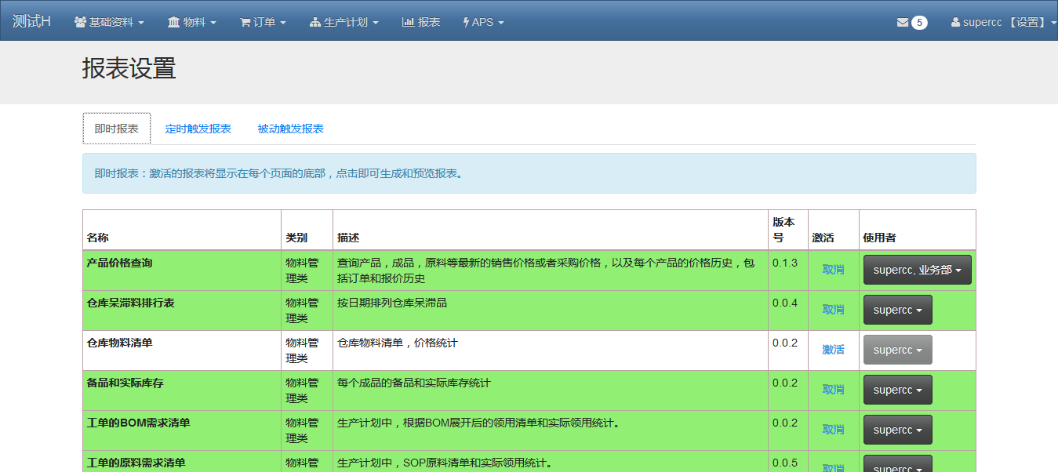
Task: Click the envelope messages icon
Action: click(902, 23)
